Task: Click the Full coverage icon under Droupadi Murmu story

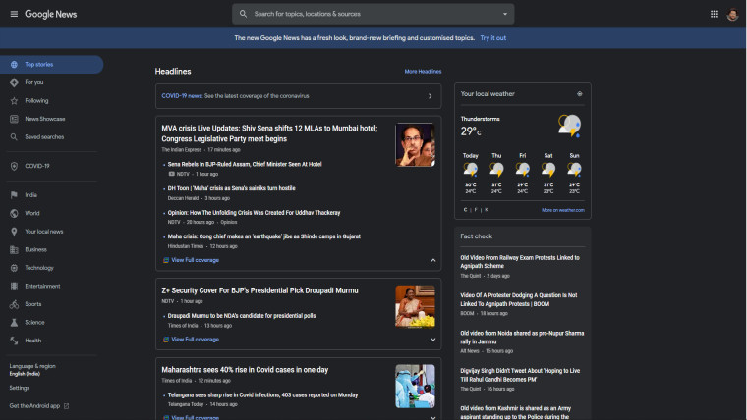Action: [x=166, y=340]
